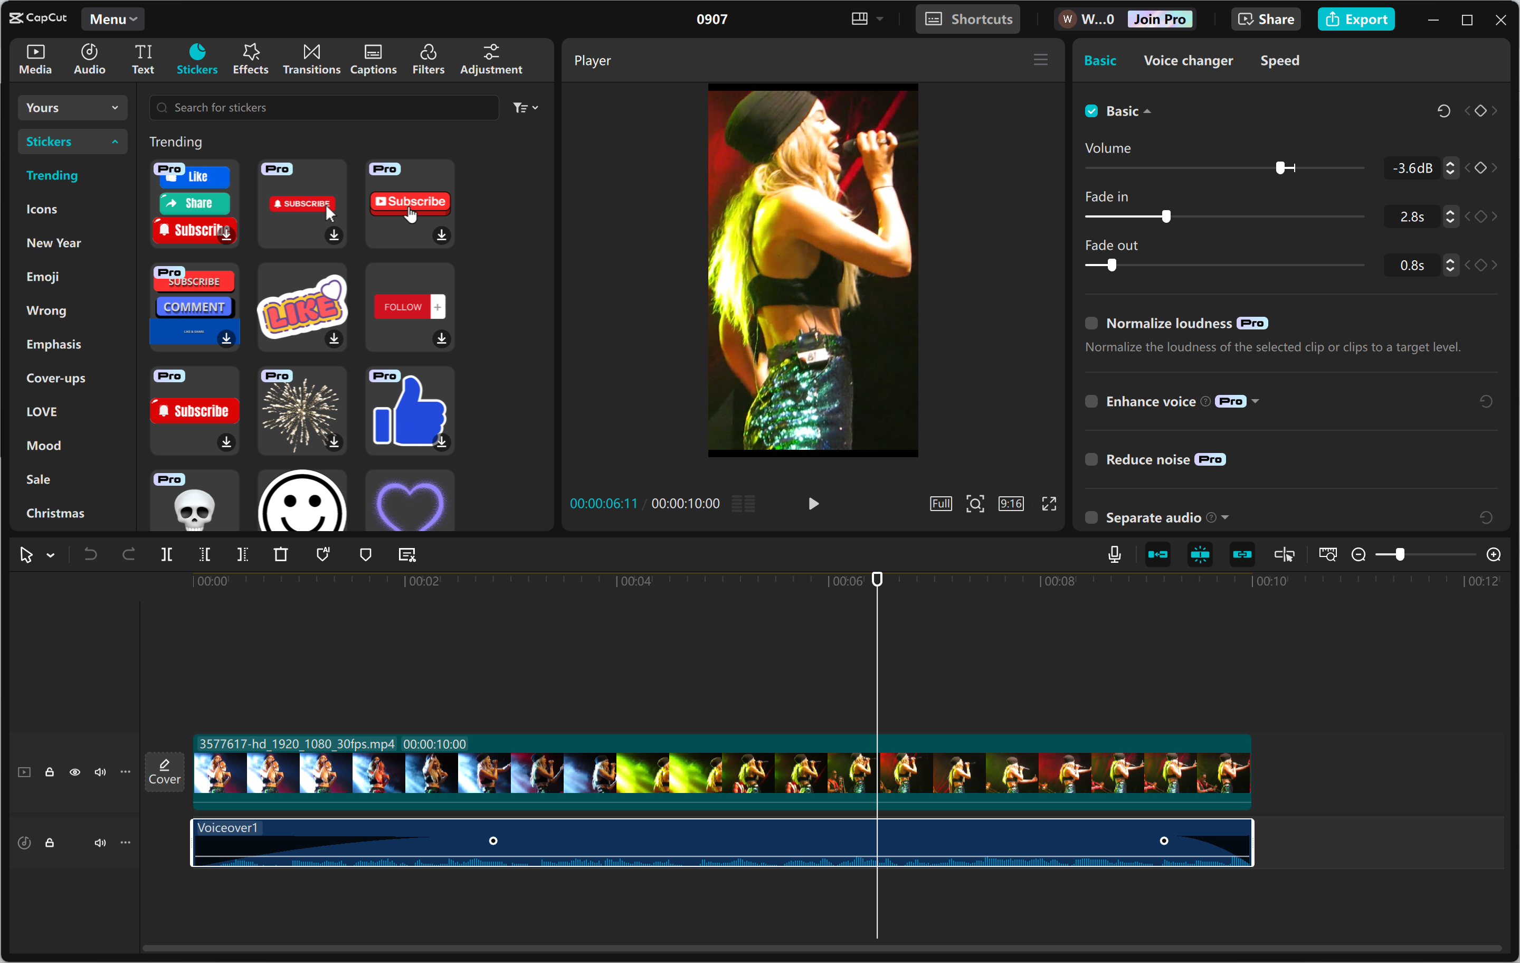Image resolution: width=1520 pixels, height=963 pixels.
Task: Record a voiceover with the microphone icon
Action: pyautogui.click(x=1115, y=554)
